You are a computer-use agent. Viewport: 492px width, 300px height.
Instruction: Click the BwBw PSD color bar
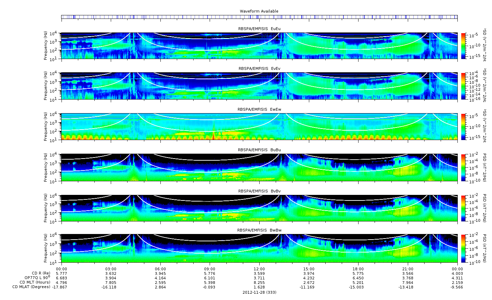(x=463, y=249)
